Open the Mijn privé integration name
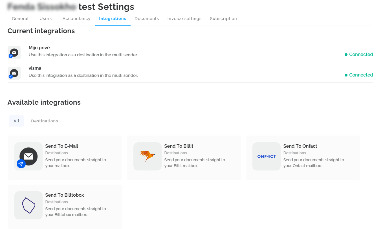383x229 pixels. 39,48
